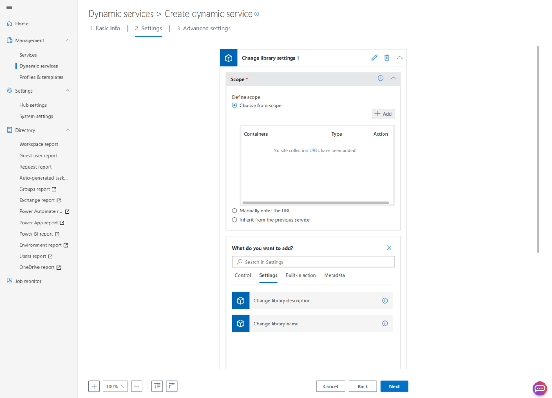Click the expand all cards toolbar icon
The height and width of the screenshot is (398, 552).
click(x=157, y=386)
